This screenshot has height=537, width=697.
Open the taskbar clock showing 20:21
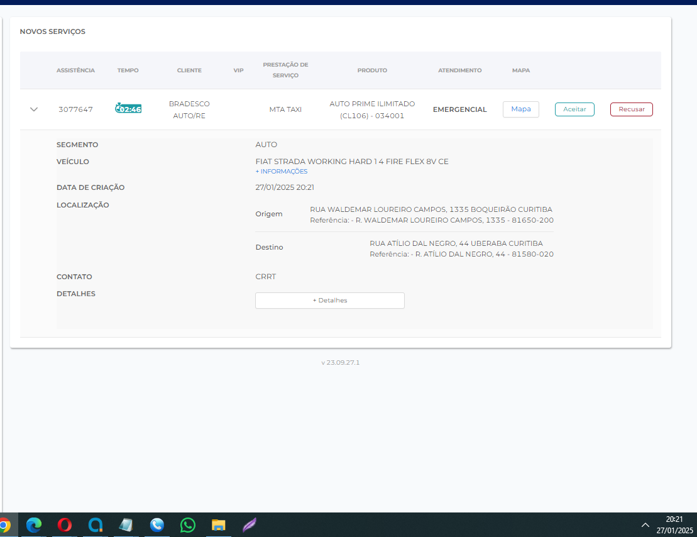click(674, 525)
